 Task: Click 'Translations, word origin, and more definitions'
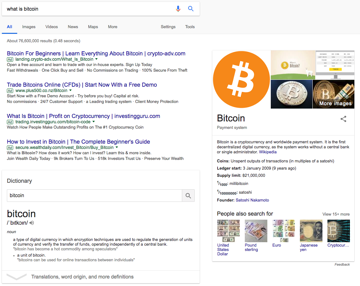[82, 277]
